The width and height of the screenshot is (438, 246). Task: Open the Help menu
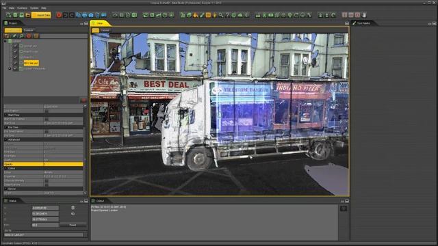click(44, 8)
